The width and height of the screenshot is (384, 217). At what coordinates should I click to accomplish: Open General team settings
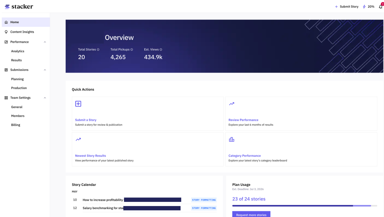click(x=17, y=107)
